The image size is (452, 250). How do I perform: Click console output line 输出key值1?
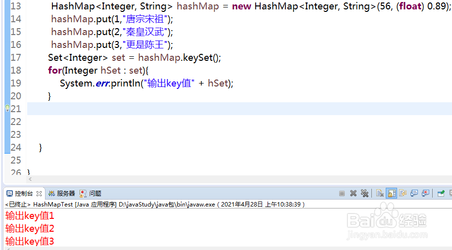pos(30,215)
